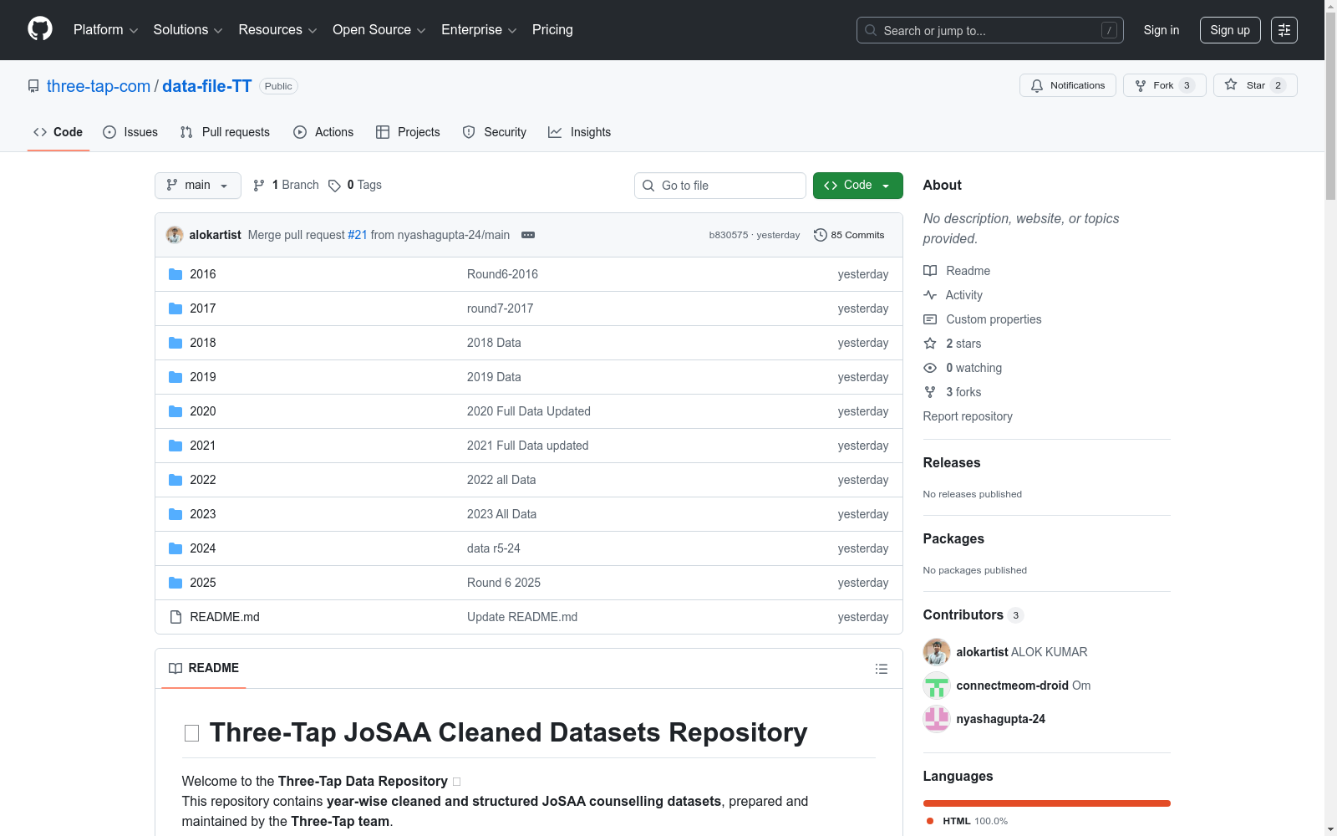The width and height of the screenshot is (1337, 836).
Task: Open the 2025 folder icon
Action: [x=175, y=583]
